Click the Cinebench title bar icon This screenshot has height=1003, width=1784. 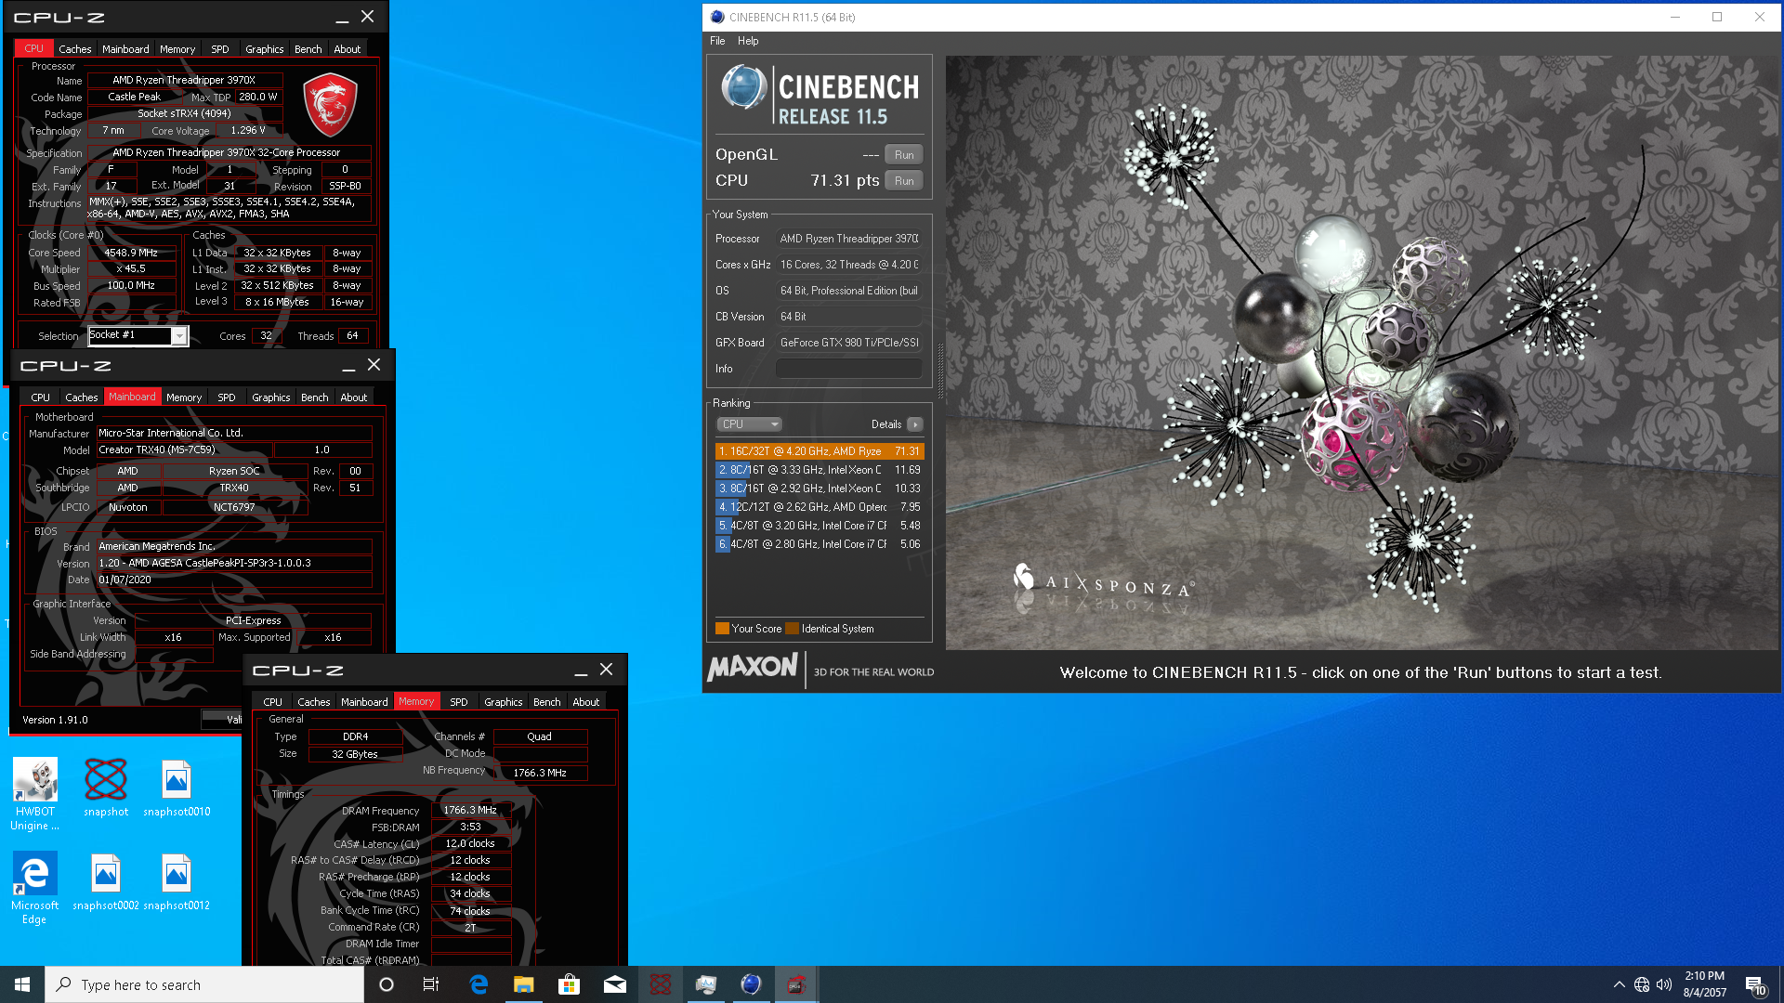point(716,17)
